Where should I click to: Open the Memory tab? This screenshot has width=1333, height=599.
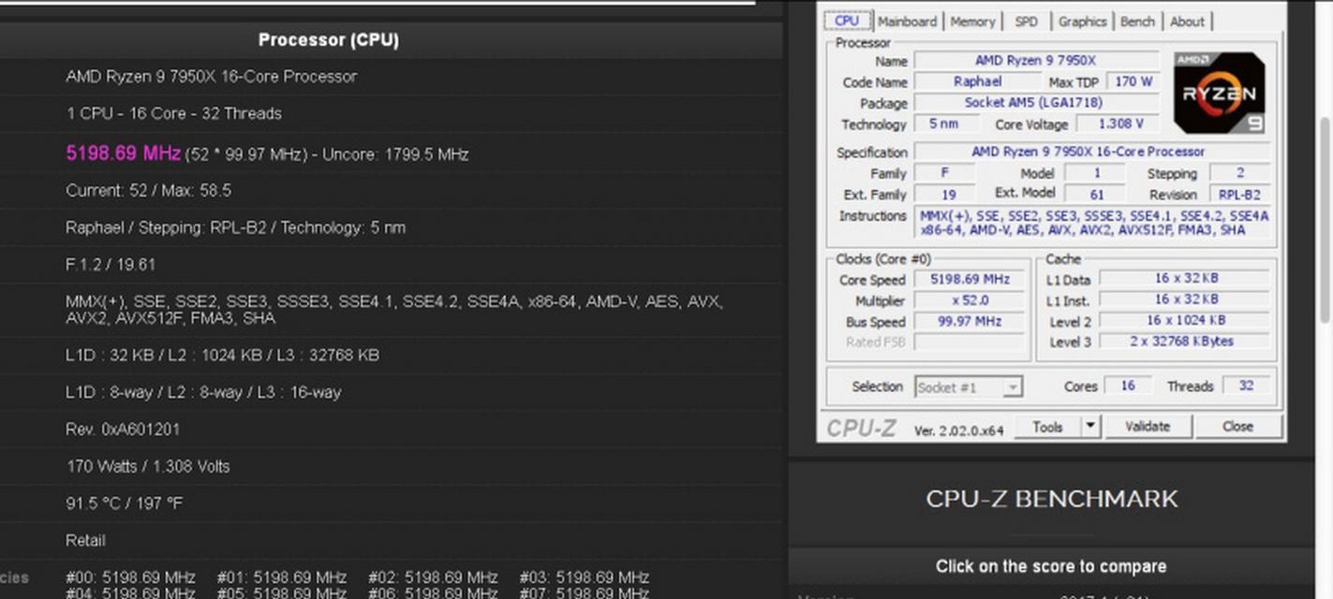click(x=972, y=22)
